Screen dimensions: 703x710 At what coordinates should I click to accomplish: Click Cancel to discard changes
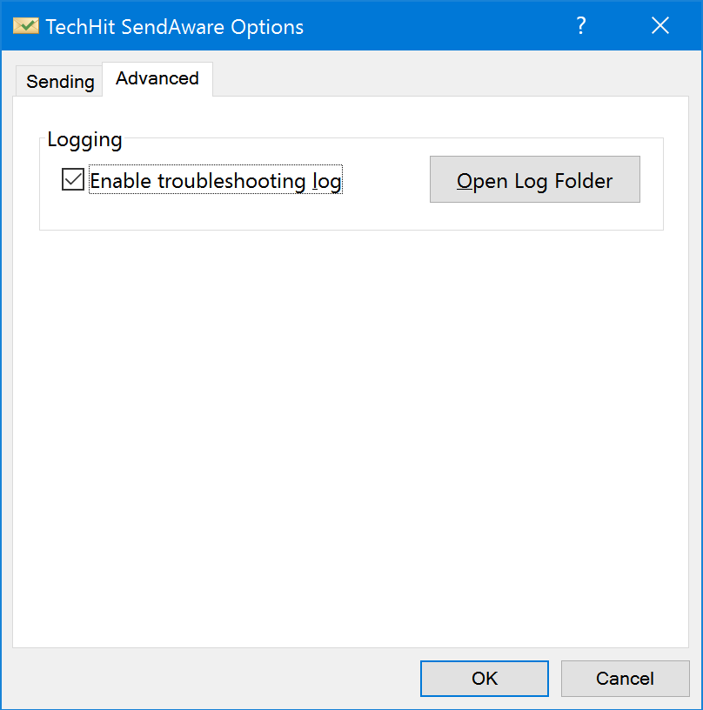626,679
